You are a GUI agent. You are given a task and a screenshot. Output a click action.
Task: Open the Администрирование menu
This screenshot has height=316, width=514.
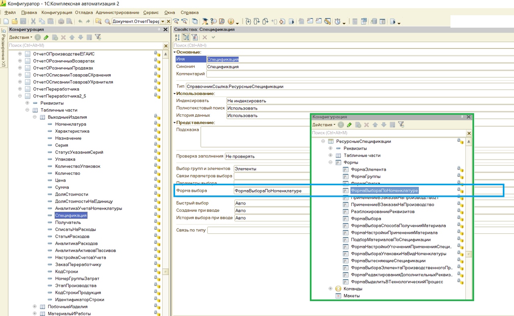(117, 12)
